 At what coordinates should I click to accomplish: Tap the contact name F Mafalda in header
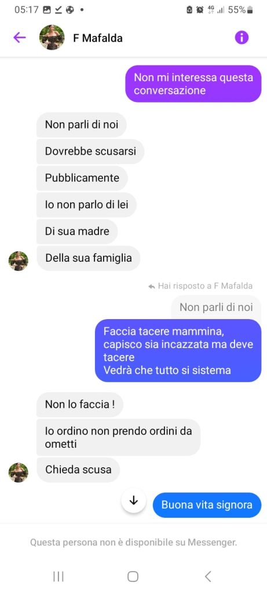point(97,38)
